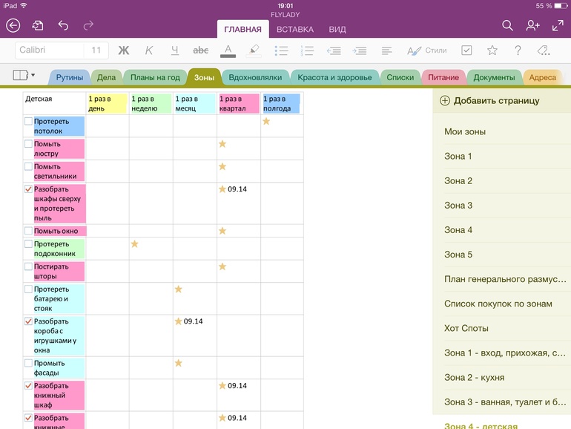Image resolution: width=571 pixels, height=429 pixels.
Task: Open the Calibri font name dropdown
Action: pos(47,50)
